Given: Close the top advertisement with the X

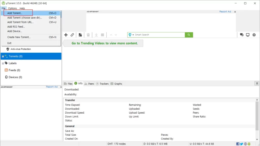Looking at the screenshot, I should pyautogui.click(x=235, y=12).
